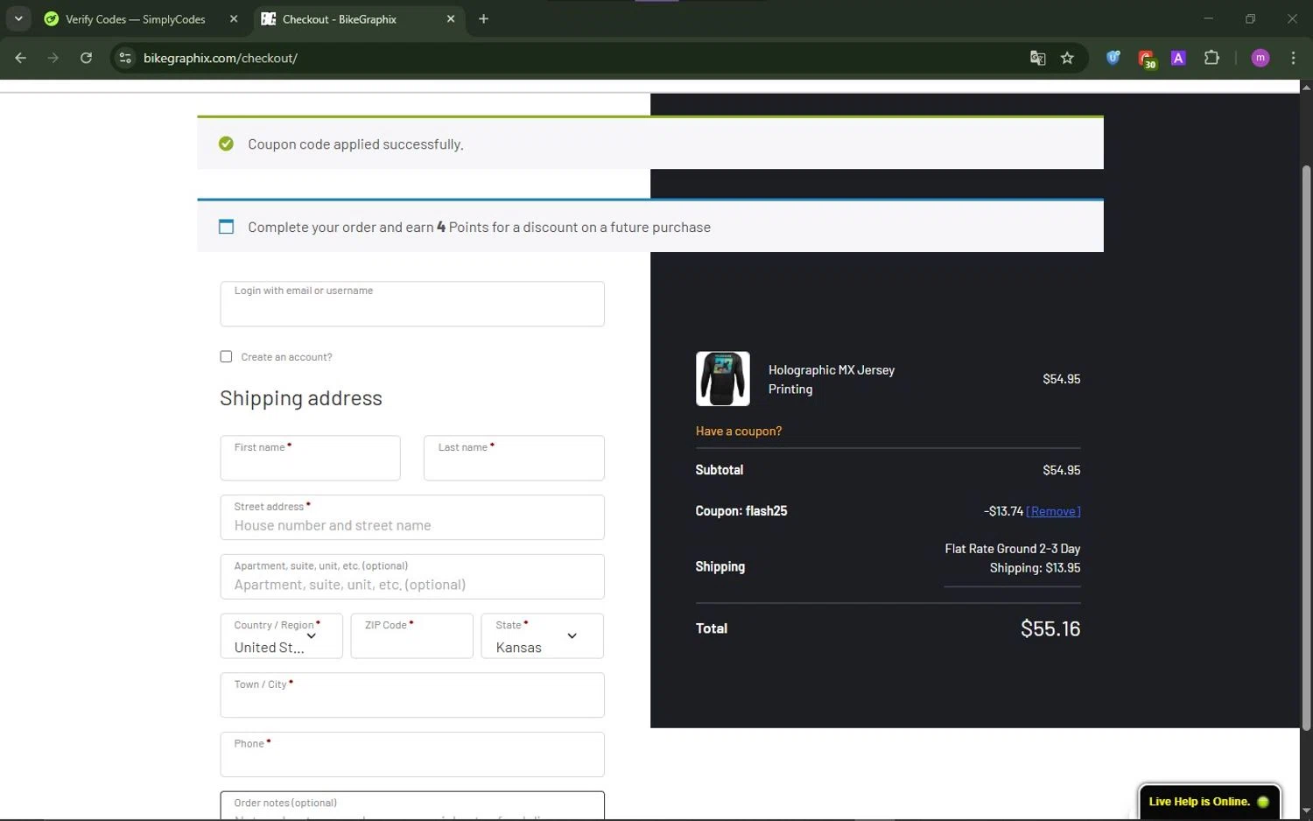Click the ZIP Code field
Image resolution: width=1313 pixels, height=821 pixels.
click(x=411, y=635)
